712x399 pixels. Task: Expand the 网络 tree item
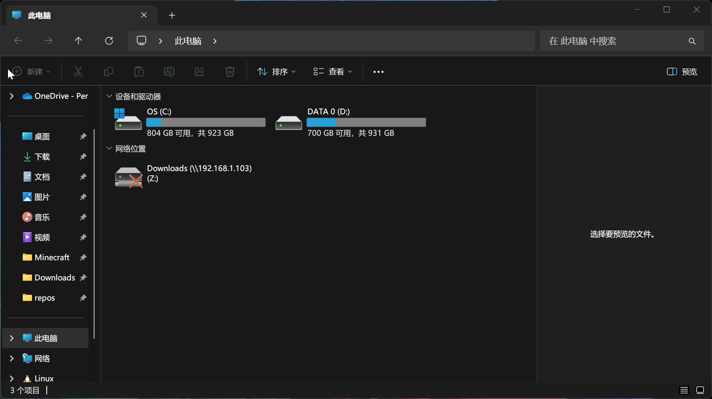coord(11,358)
